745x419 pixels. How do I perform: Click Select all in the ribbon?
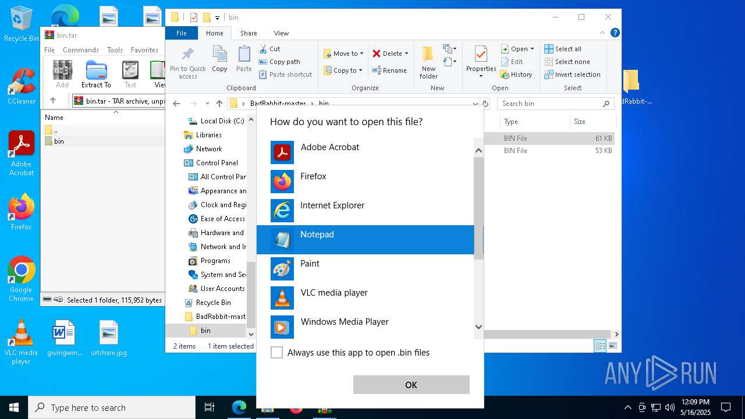tap(563, 49)
